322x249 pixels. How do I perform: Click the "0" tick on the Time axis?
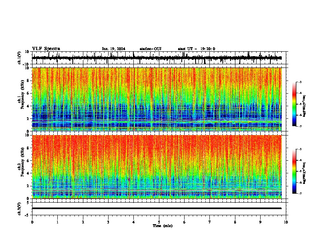coord(32,222)
